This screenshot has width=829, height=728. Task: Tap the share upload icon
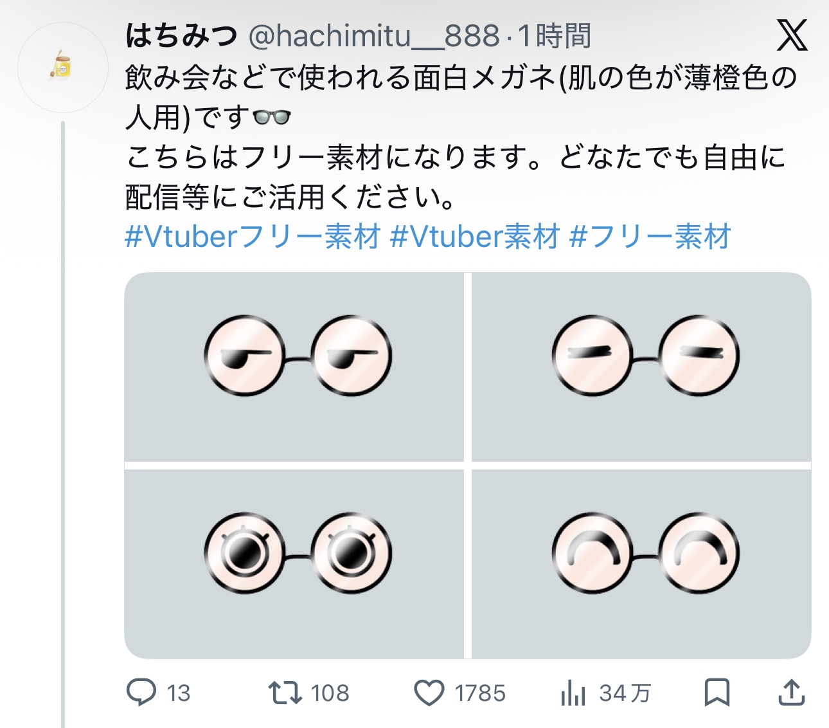(x=792, y=693)
